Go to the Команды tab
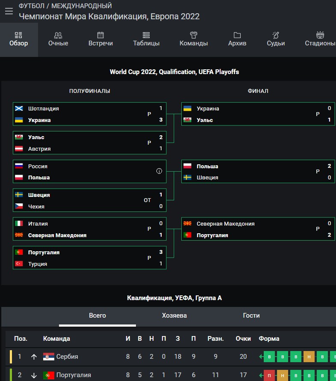The width and height of the screenshot is (336, 381). click(194, 40)
